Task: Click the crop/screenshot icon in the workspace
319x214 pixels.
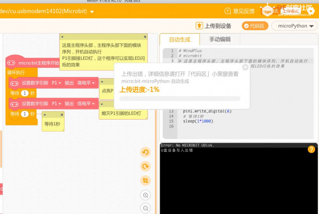Action: (x=145, y=181)
